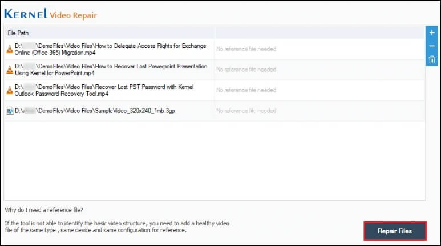The height and width of the screenshot is (246, 441).
Task: Click VLC icon of Delegate Access Rights file
Action: 10,49
